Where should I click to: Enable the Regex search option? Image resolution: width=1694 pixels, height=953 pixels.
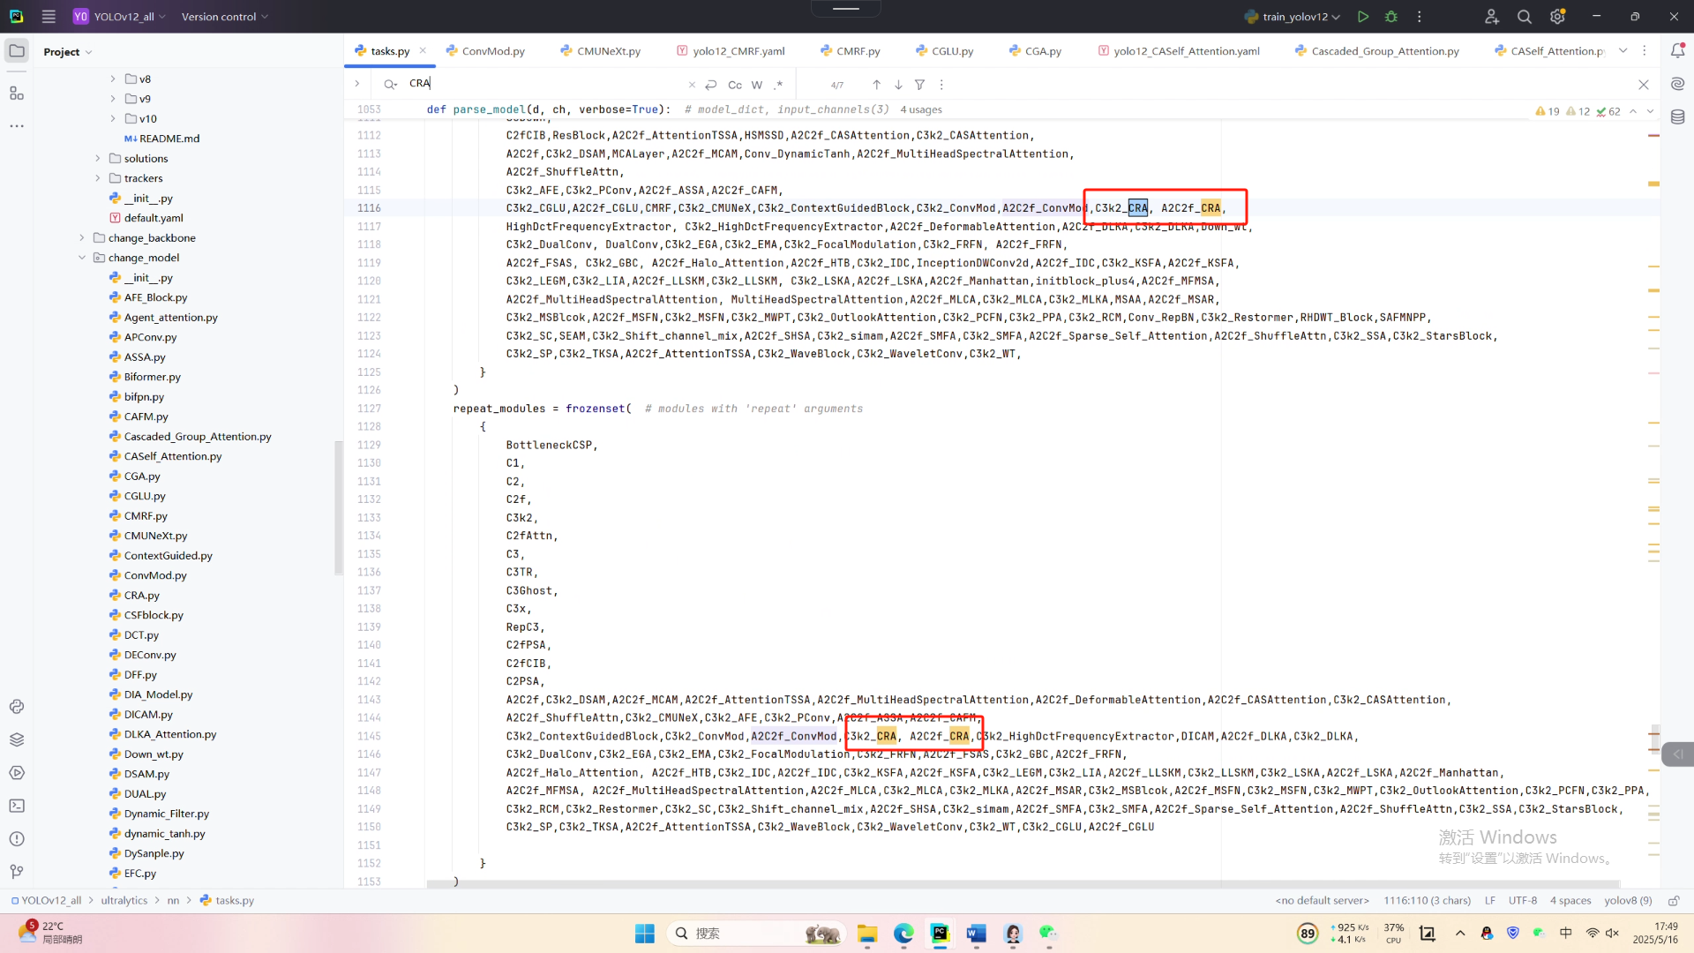coord(778,85)
